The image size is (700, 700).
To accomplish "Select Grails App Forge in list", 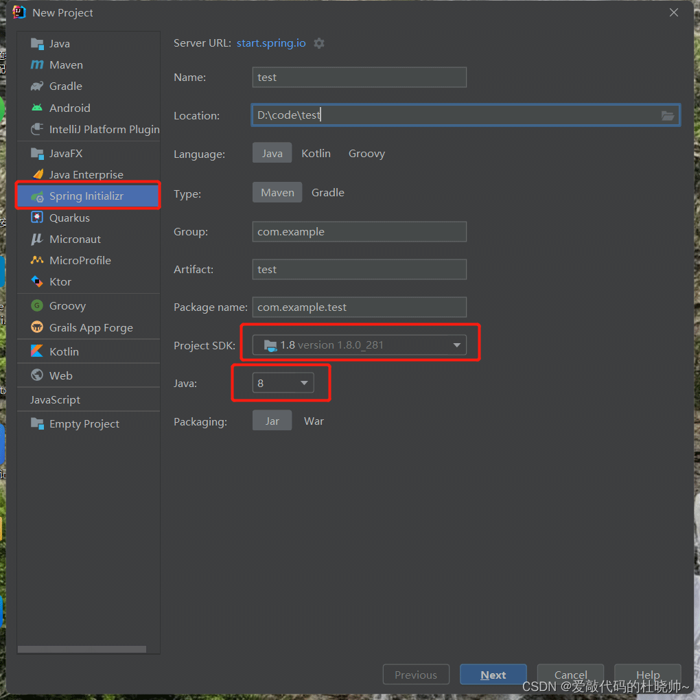I will coord(89,327).
